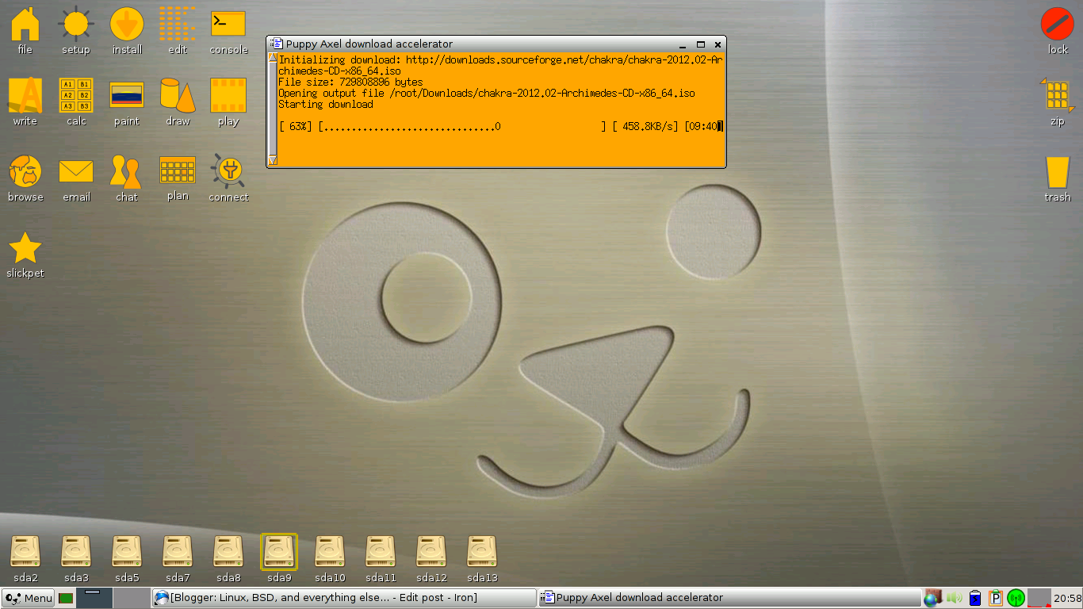Open the firewall globe tray icon
This screenshot has width=1083, height=609.
click(x=932, y=598)
